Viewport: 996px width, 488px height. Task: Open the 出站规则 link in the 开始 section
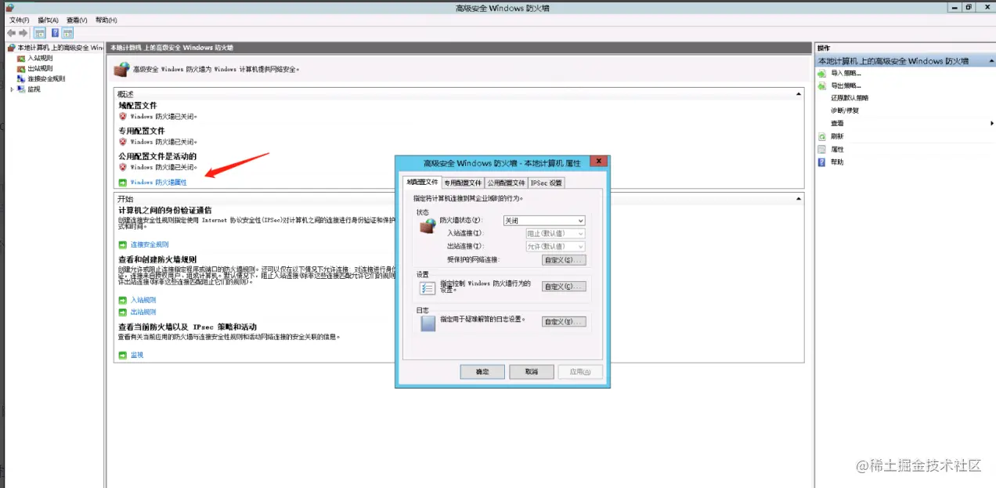(143, 312)
